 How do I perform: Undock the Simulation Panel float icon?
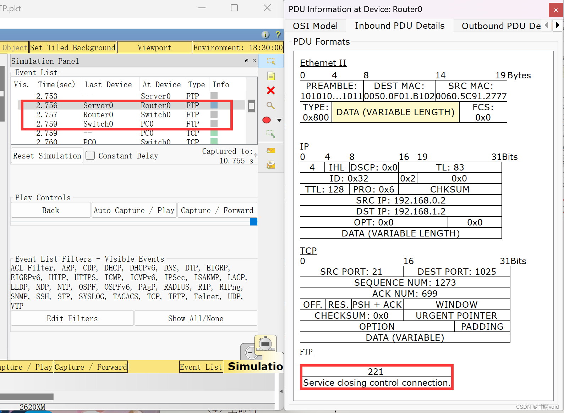(247, 61)
